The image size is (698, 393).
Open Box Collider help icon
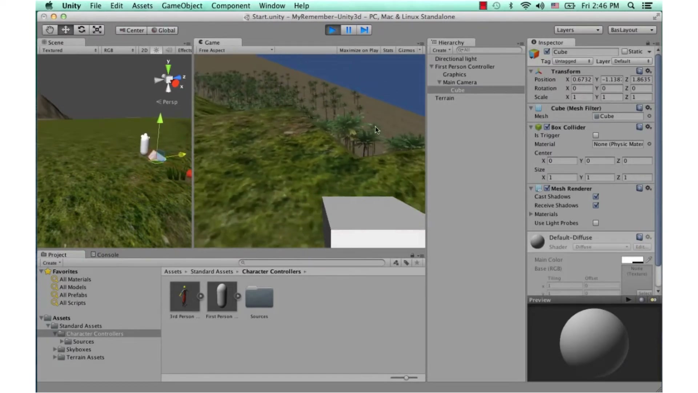point(639,127)
